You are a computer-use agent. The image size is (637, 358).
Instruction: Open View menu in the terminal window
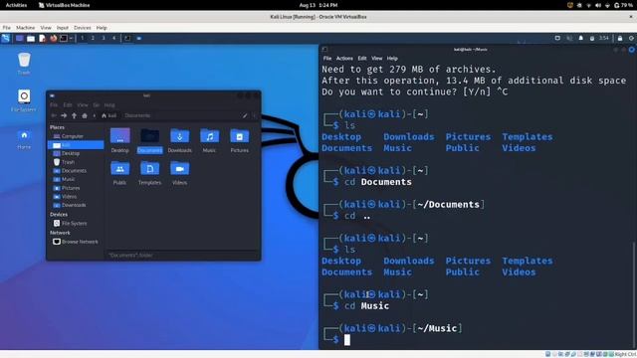[376, 59]
